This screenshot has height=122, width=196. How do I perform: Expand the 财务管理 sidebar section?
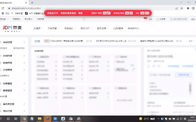click(12, 83)
